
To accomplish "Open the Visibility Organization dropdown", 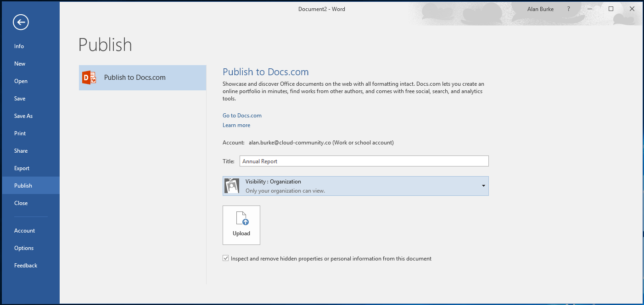I will [x=482, y=186].
